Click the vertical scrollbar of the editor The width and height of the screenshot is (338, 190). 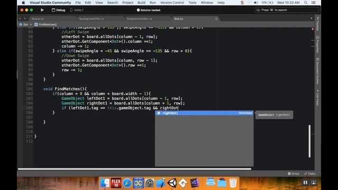point(309,141)
